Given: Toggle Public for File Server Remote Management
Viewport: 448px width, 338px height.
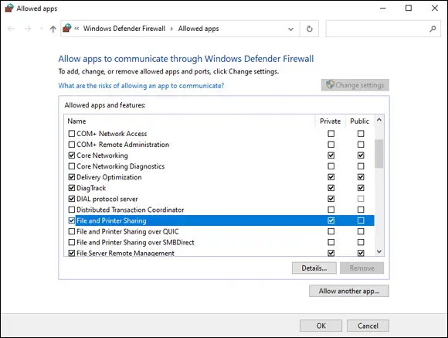Looking at the screenshot, I should (x=361, y=253).
